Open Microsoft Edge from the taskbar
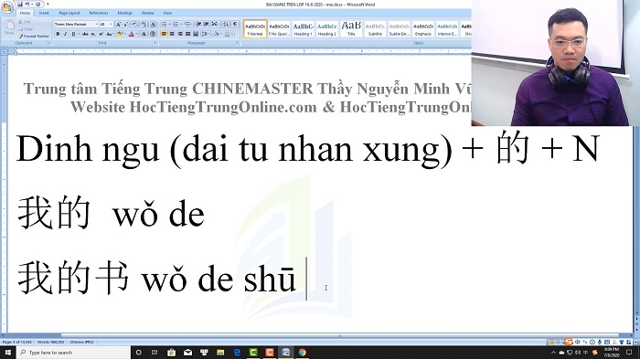This screenshot has width=640, height=359. tap(237, 352)
